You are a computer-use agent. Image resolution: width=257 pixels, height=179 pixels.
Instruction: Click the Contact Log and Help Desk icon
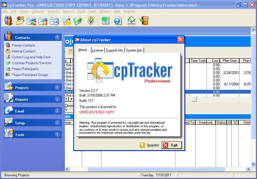click(8, 57)
